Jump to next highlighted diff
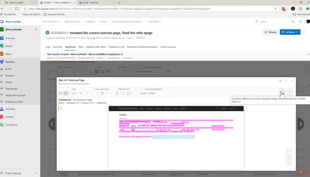Screen dimensions: 310x177 pyautogui.click(x=107, y=93)
